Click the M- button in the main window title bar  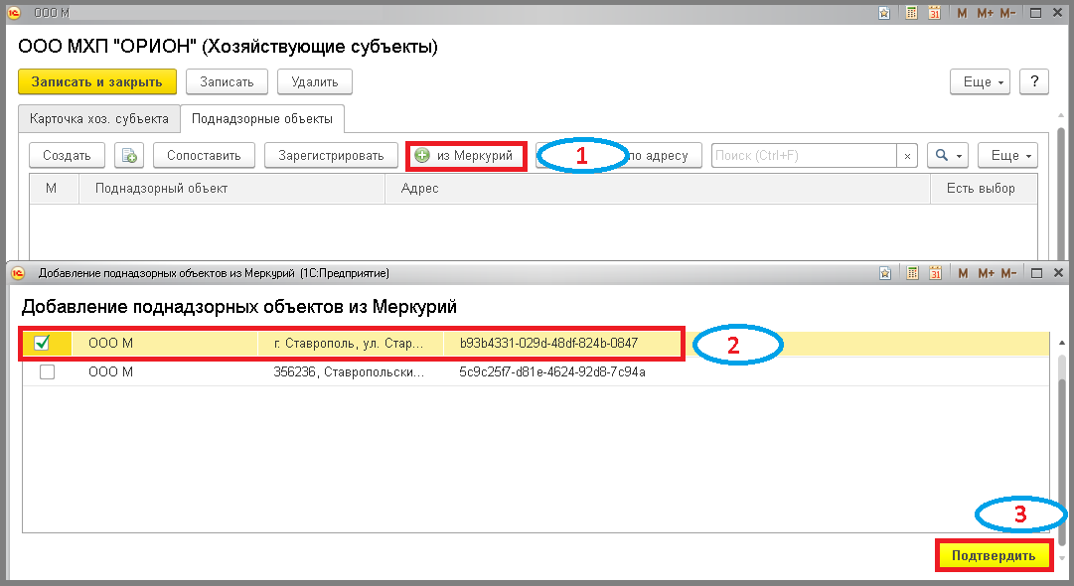tap(1007, 13)
